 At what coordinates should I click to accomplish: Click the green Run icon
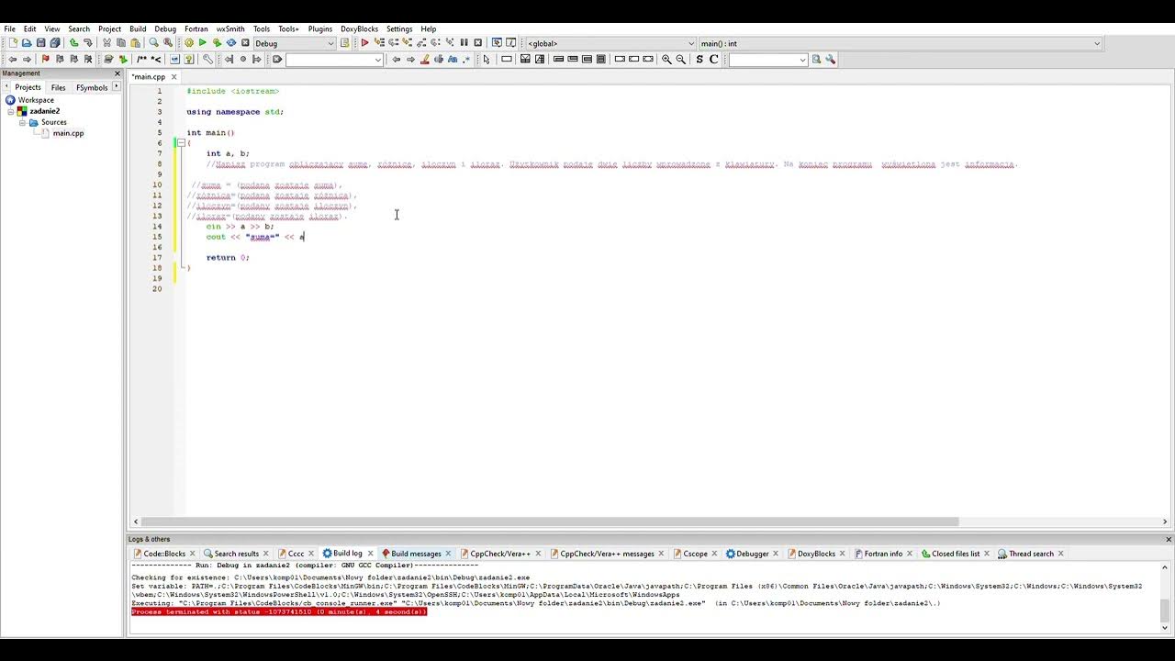[203, 43]
